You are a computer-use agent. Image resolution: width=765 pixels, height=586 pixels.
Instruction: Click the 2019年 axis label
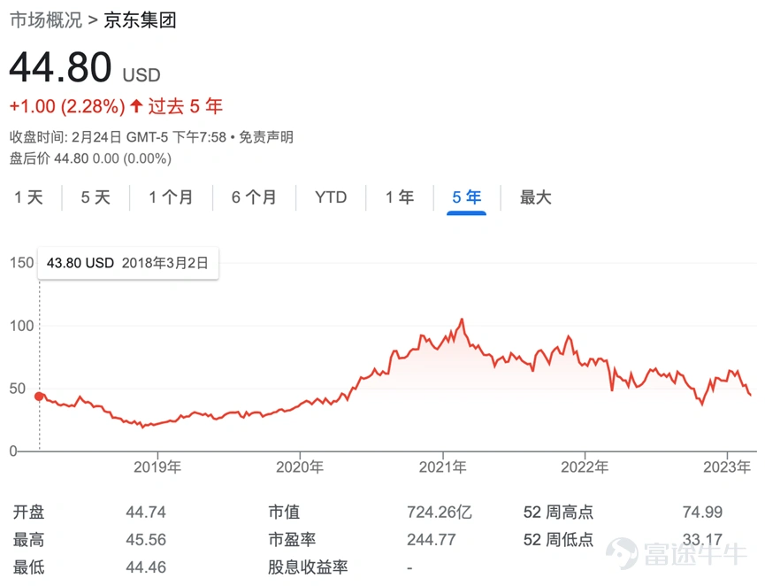pyautogui.click(x=157, y=467)
